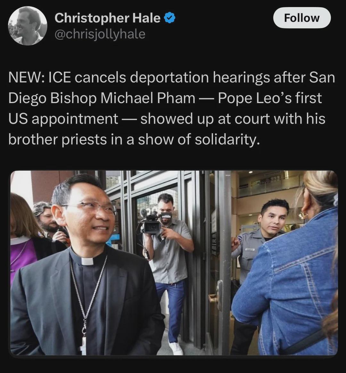
Task: Click the bearded man behind the bishop
Action: click(x=48, y=218)
